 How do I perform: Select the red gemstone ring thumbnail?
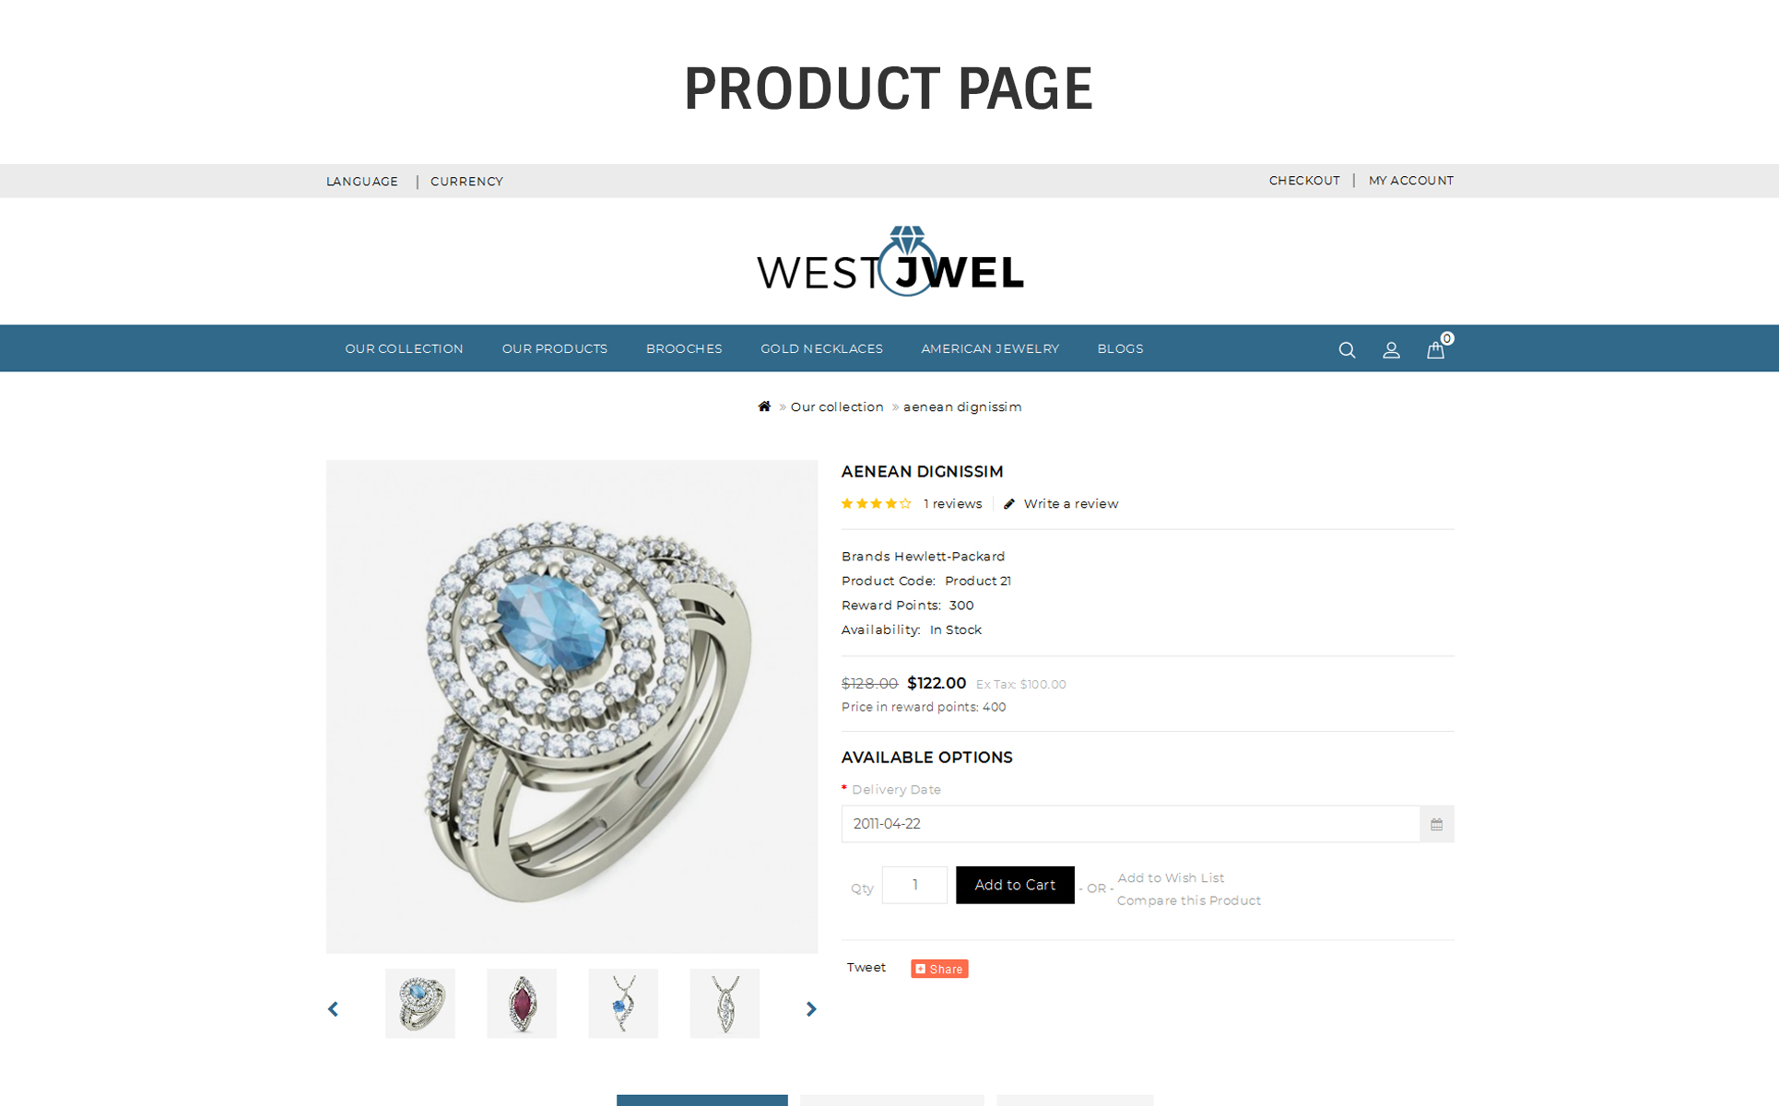click(522, 1004)
